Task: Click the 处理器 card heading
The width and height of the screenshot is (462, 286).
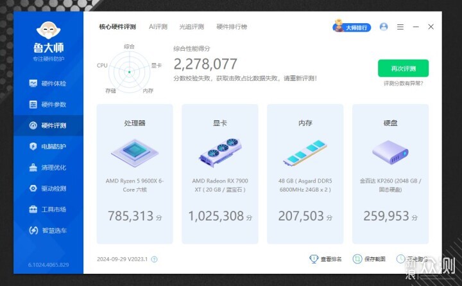Action: coord(135,123)
